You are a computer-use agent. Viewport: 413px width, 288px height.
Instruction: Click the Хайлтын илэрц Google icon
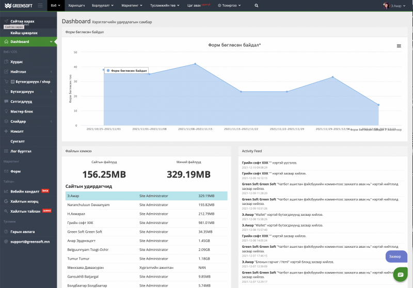tap(6, 201)
